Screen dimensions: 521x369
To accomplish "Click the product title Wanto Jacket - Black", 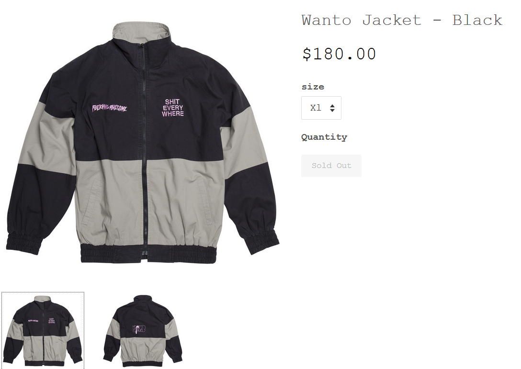I will click(x=402, y=20).
